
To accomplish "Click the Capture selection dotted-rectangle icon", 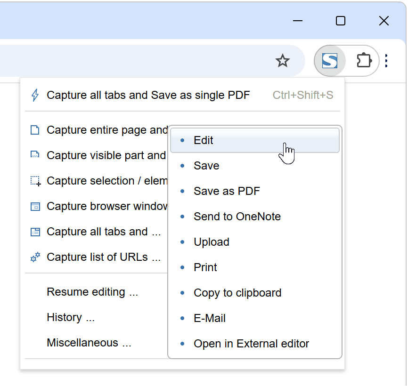I will 35,181.
